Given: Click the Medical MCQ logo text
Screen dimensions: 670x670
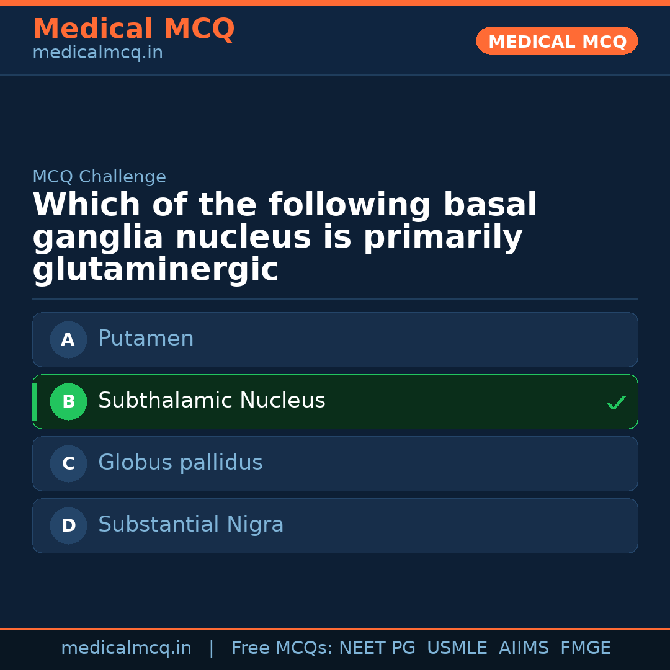Looking at the screenshot, I should tap(133, 29).
